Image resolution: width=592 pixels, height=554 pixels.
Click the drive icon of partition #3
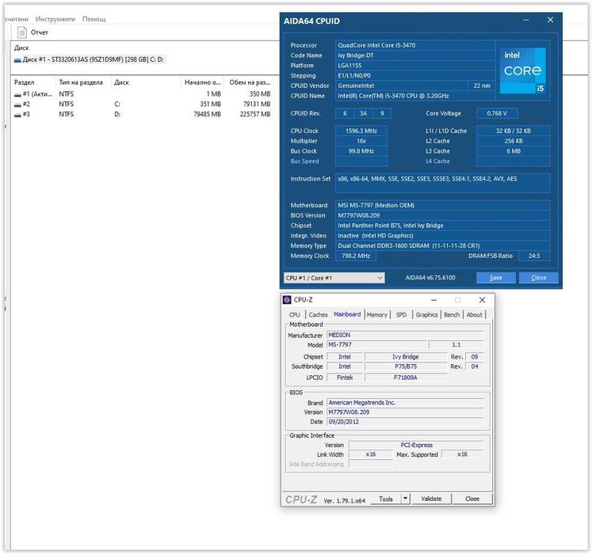tap(17, 115)
